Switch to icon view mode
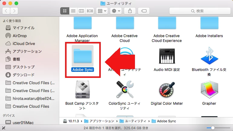Image resolution: width=233 pixels, height=131 pixels. click(x=65, y=11)
